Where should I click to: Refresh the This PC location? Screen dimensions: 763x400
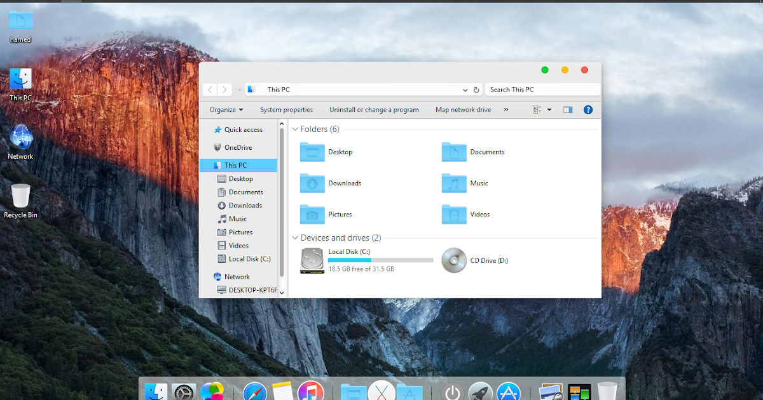click(x=476, y=90)
